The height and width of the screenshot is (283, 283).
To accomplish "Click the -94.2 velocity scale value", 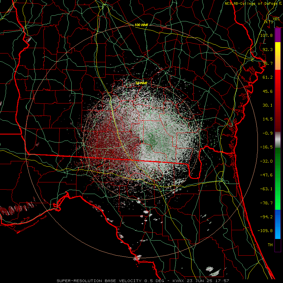I will [x=266, y=217].
